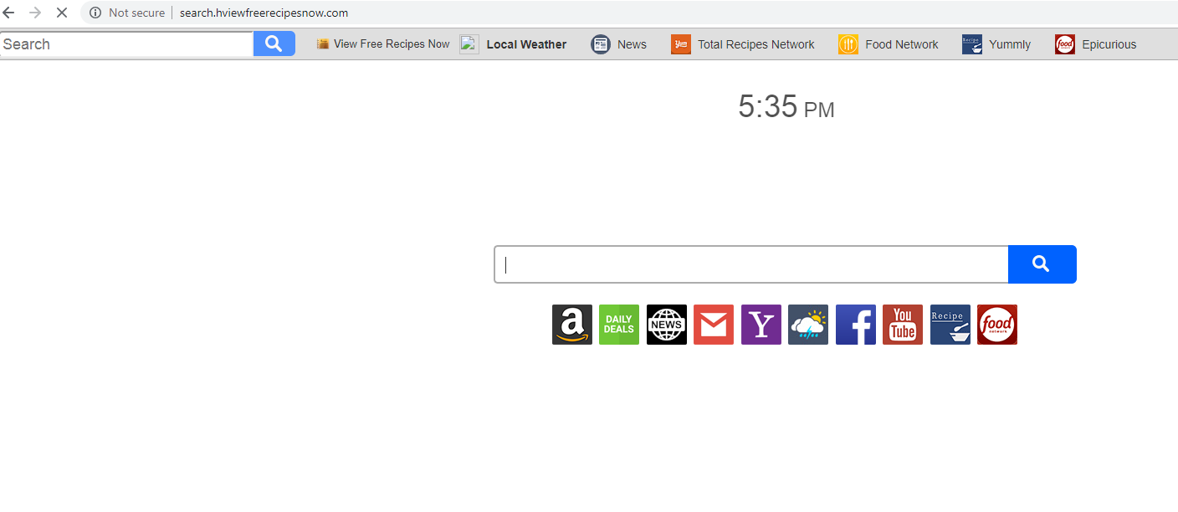Open the YouTube shortcut icon
The image size is (1178, 512).
pos(903,325)
